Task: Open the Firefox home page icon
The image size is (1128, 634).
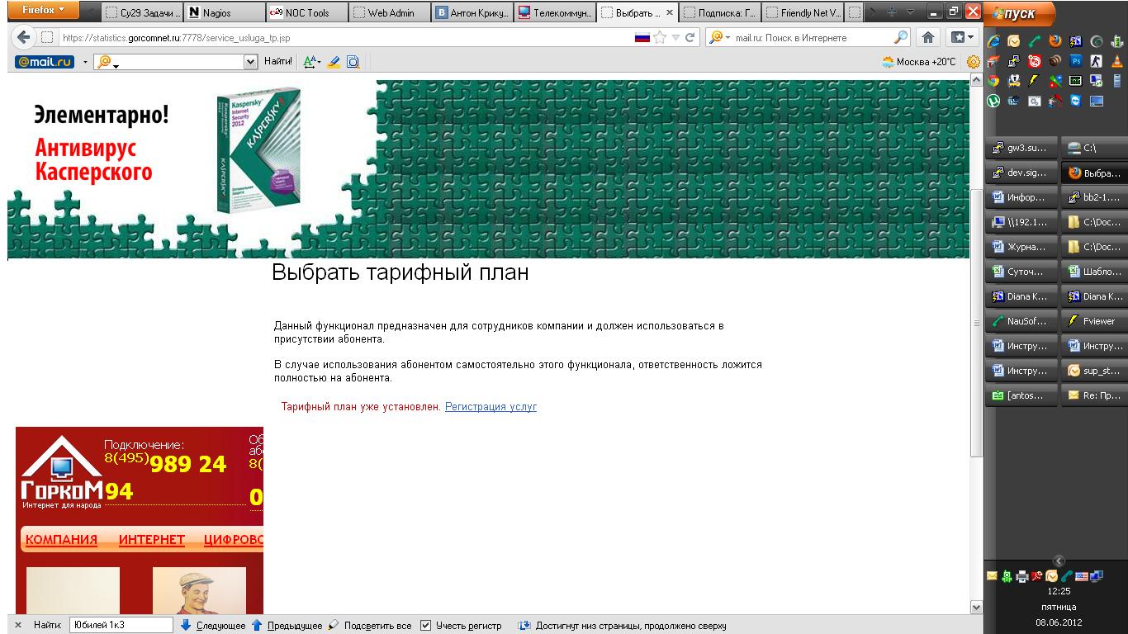Action: pyautogui.click(x=927, y=37)
